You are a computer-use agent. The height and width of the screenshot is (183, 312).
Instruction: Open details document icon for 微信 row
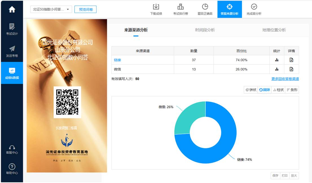pyautogui.click(x=291, y=69)
